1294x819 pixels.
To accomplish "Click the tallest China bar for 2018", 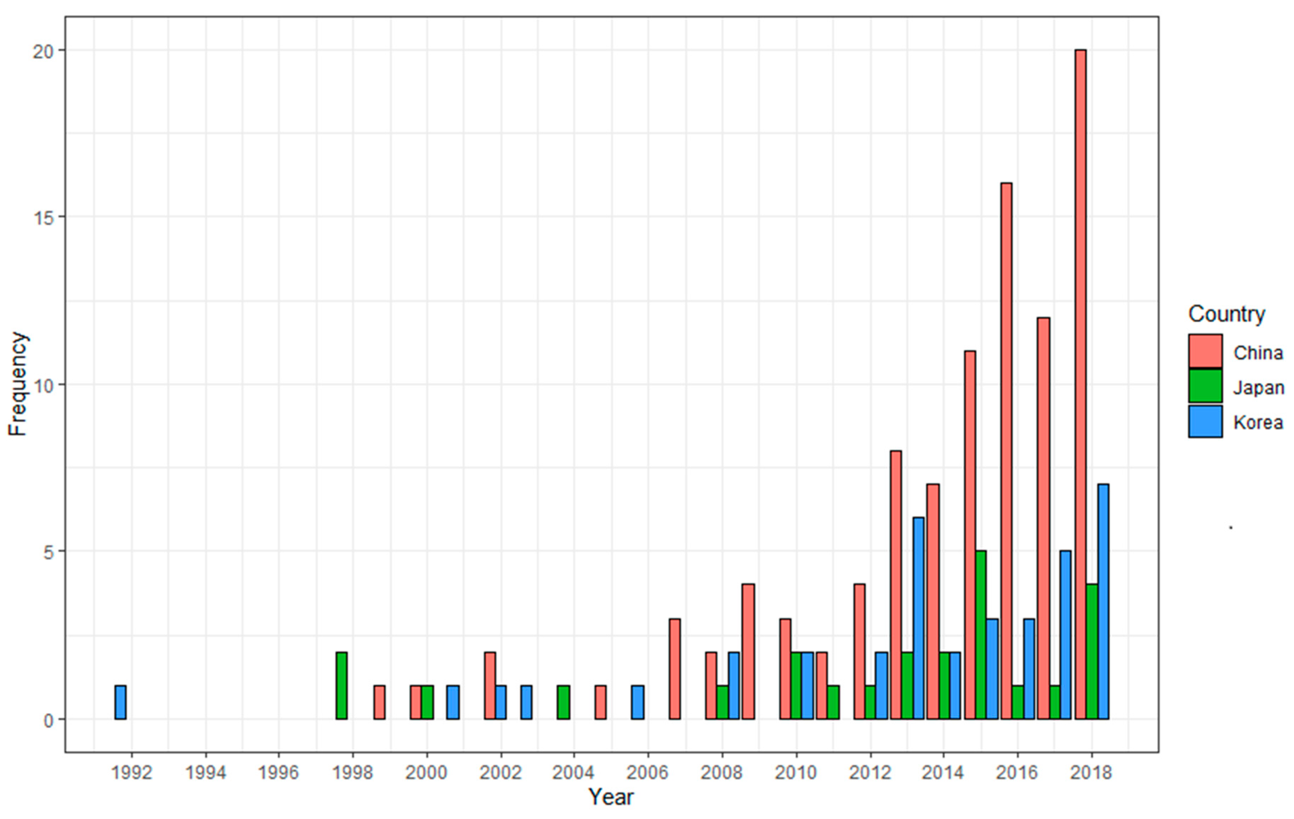I will (x=1080, y=384).
